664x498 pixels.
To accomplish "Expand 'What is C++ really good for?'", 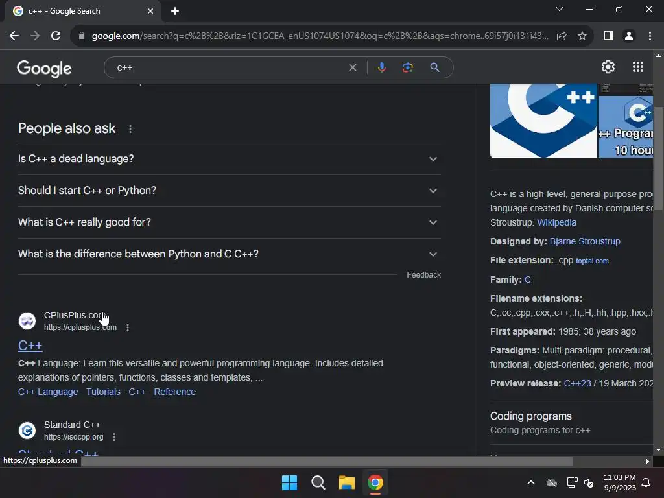I will point(230,222).
